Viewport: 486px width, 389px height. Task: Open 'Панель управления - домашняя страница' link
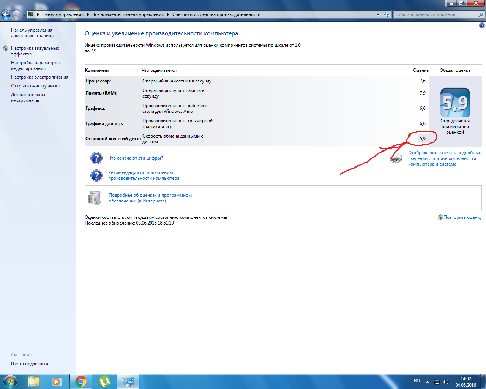33,33
